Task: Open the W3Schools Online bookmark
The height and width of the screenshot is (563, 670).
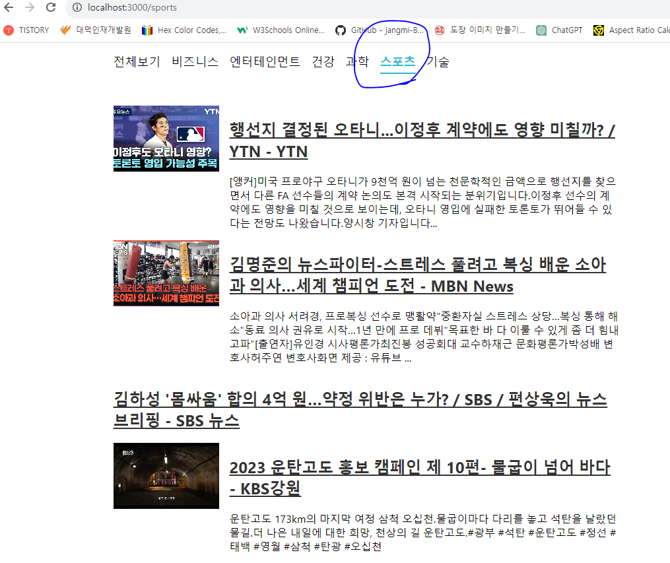Action: pos(281,30)
